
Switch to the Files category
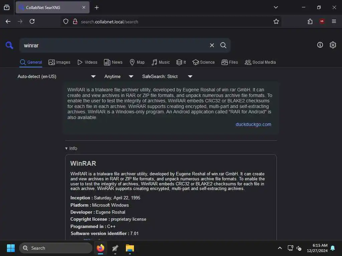(229, 62)
